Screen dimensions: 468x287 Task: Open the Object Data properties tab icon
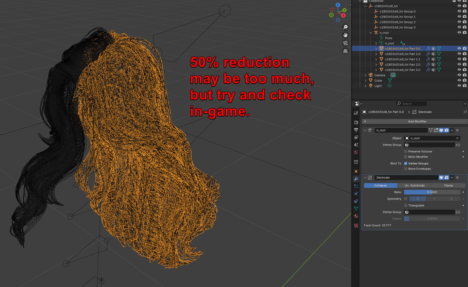click(356, 208)
